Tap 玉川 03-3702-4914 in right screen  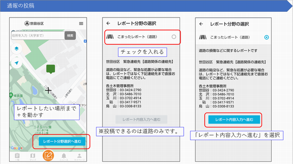pyautogui.click(x=216, y=98)
